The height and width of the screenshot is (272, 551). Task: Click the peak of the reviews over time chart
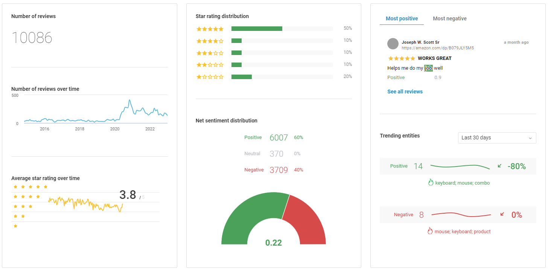[129, 100]
